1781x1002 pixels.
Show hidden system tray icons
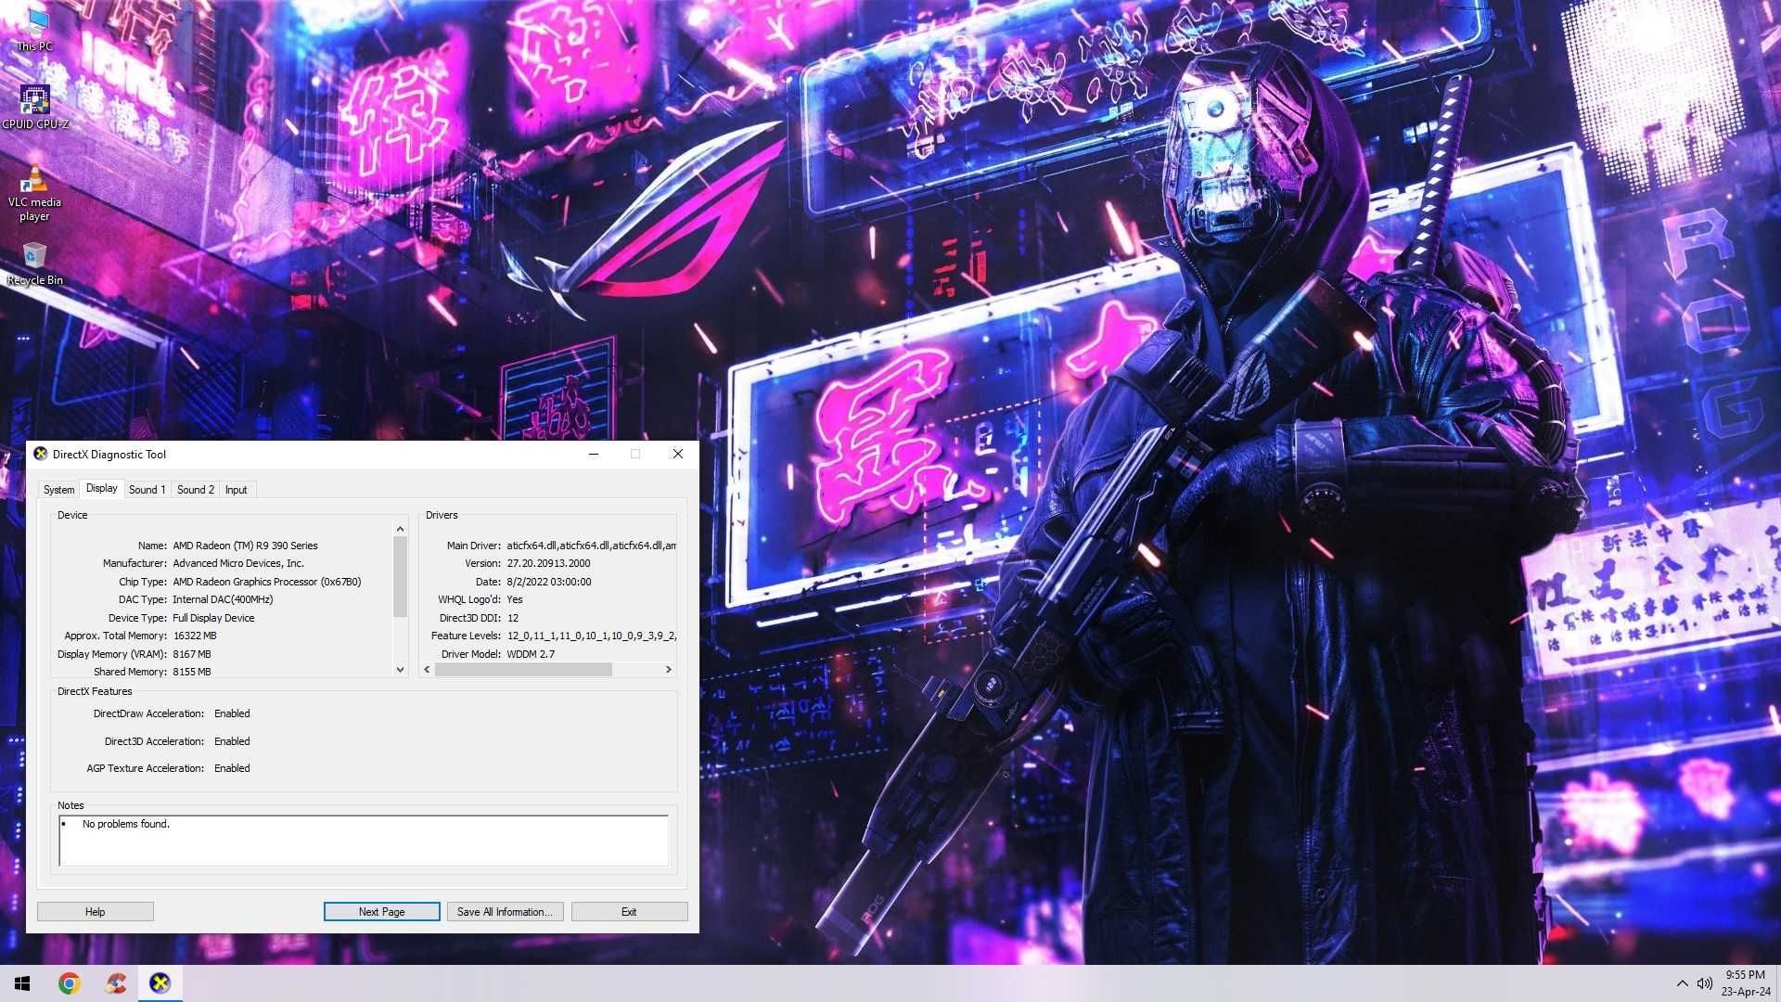(x=1682, y=983)
